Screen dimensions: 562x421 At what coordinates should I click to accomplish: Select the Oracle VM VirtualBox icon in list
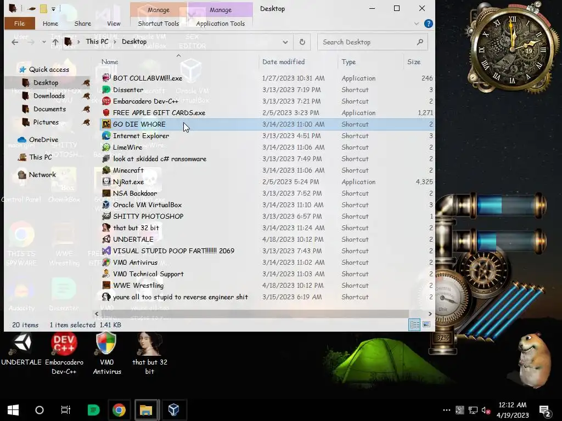[x=106, y=205]
